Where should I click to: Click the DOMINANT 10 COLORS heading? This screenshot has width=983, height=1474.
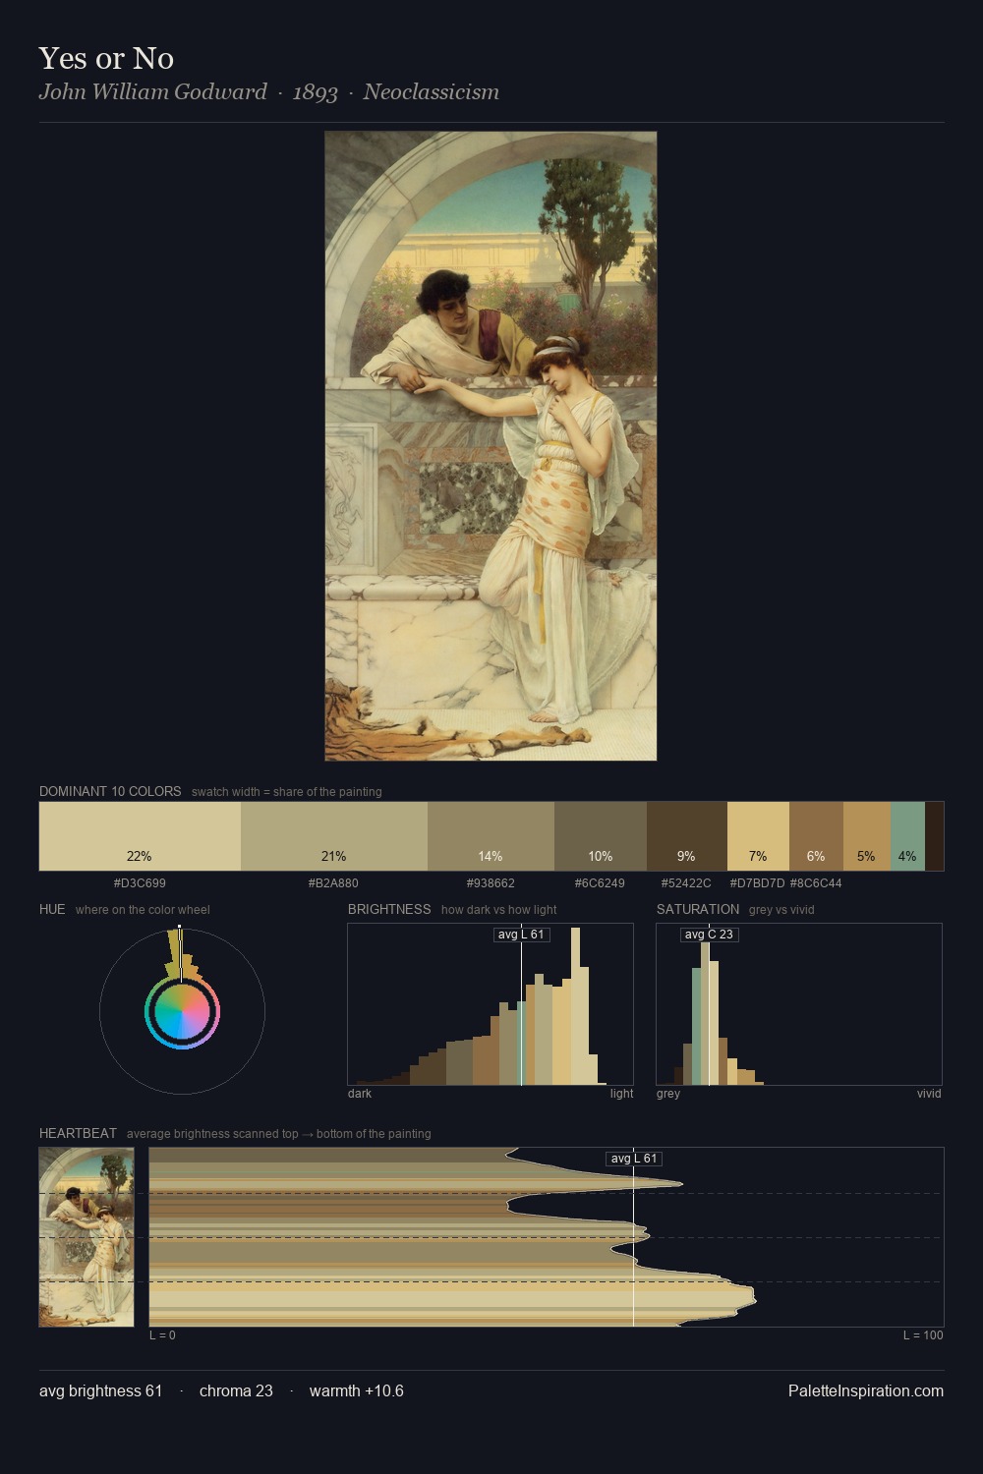(x=110, y=791)
